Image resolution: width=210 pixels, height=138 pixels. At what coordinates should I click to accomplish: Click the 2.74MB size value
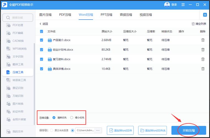106,59
